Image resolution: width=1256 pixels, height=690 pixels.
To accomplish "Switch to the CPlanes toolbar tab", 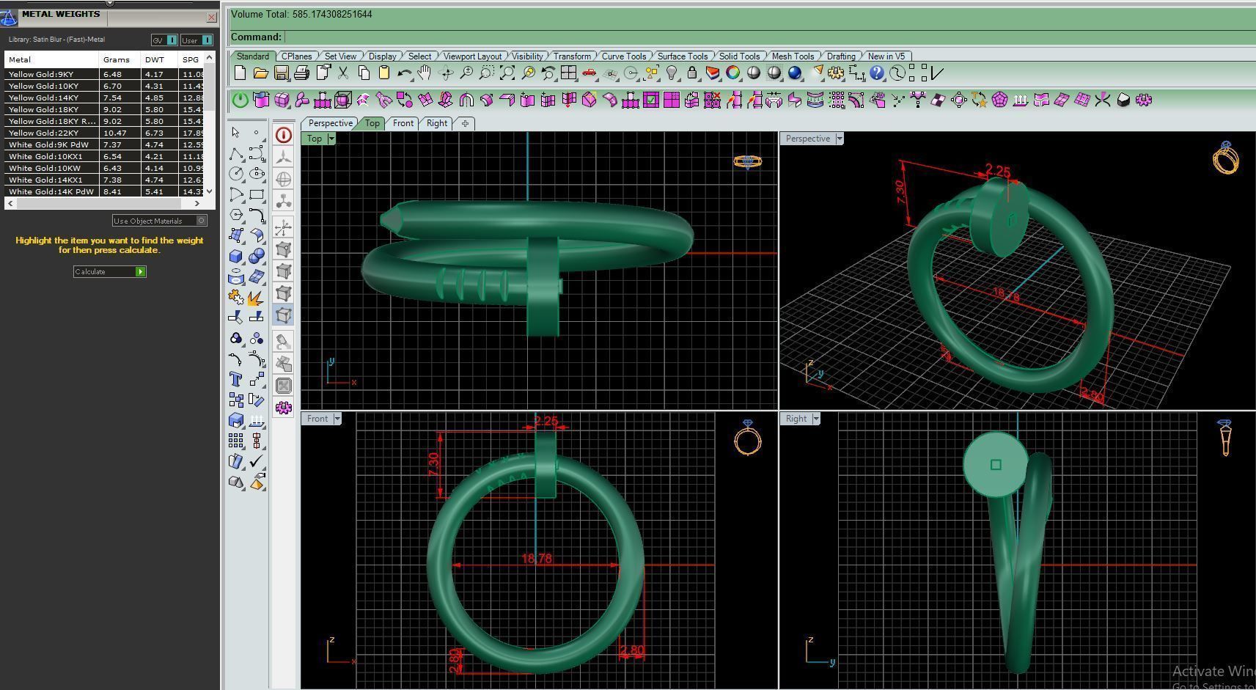I will [297, 56].
